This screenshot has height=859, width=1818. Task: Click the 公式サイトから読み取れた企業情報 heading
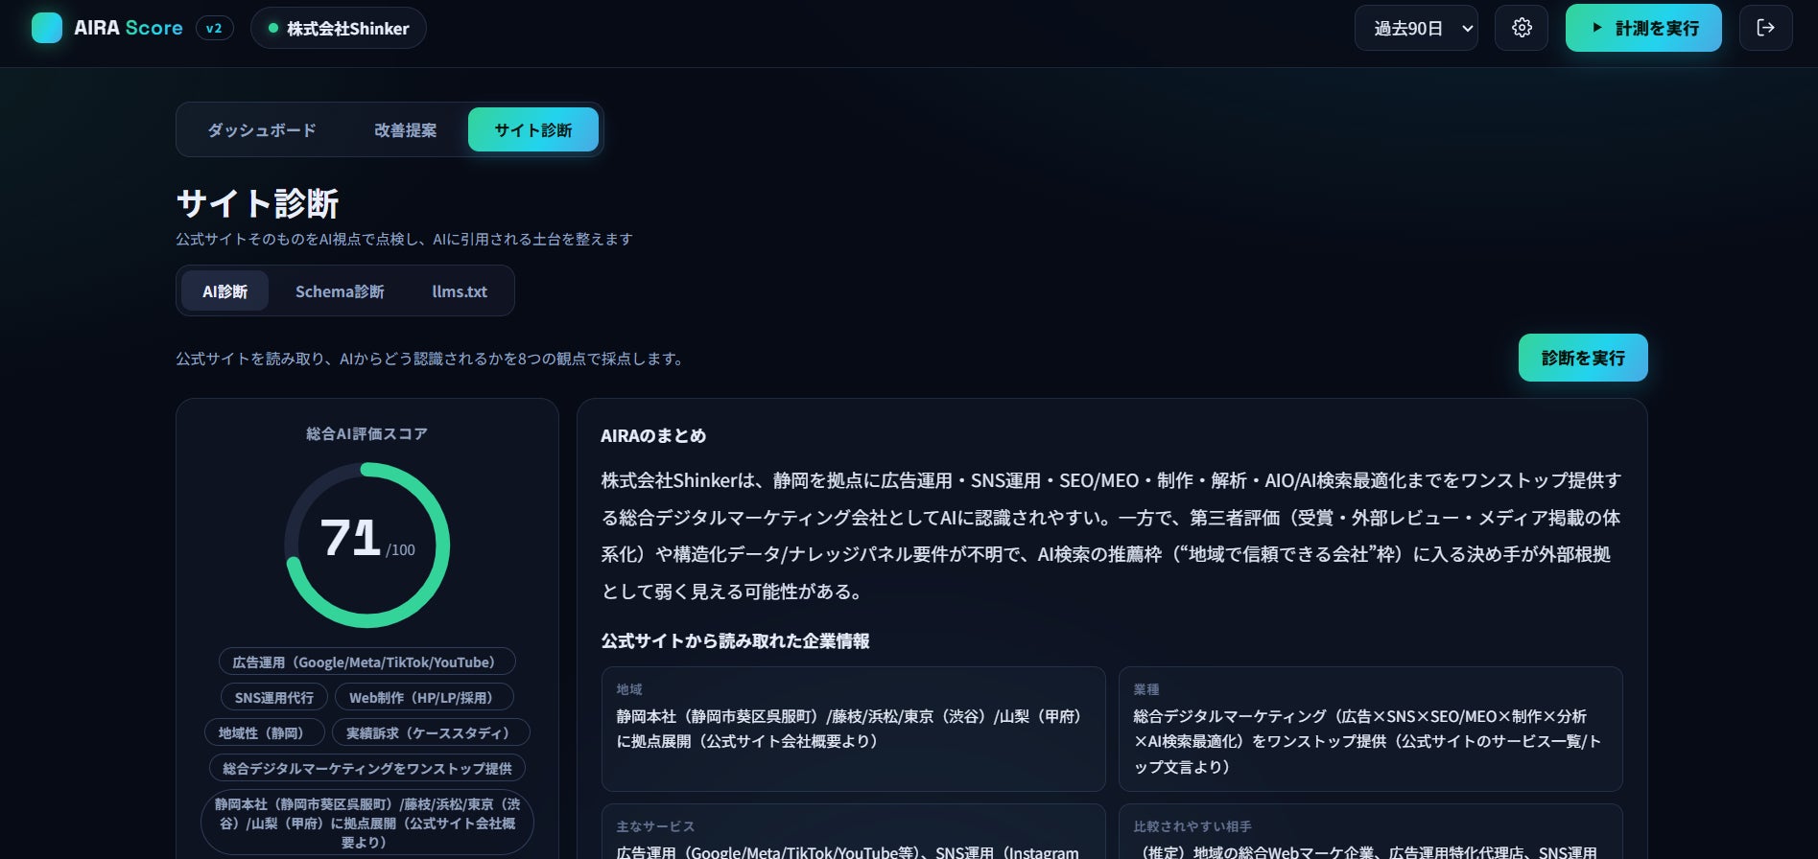735,640
